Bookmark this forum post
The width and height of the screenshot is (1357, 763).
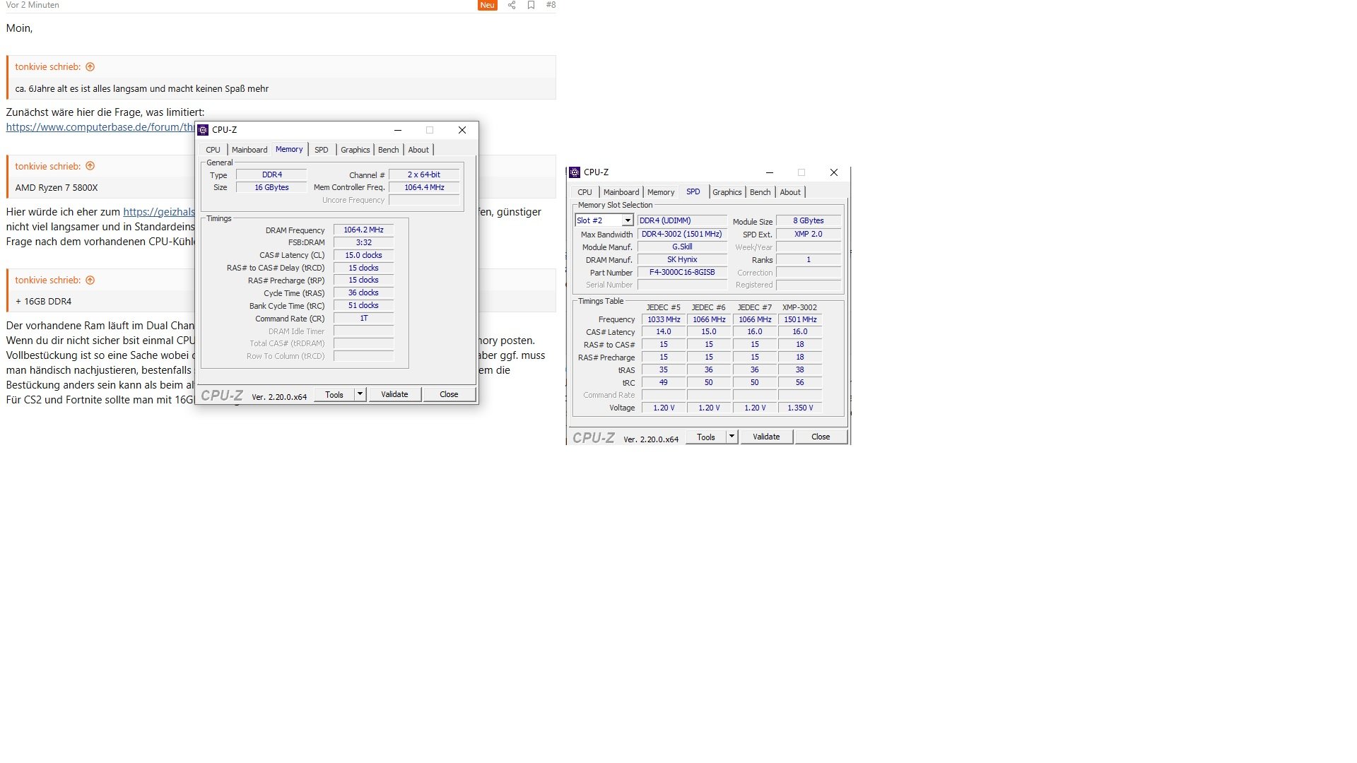531,5
